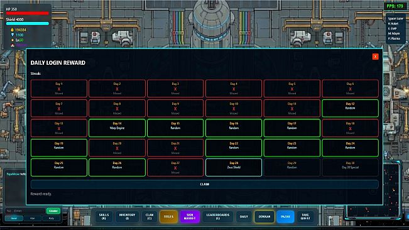Click the Day 19 Random card
This screenshot has height=230, width=409.
(x=59, y=148)
